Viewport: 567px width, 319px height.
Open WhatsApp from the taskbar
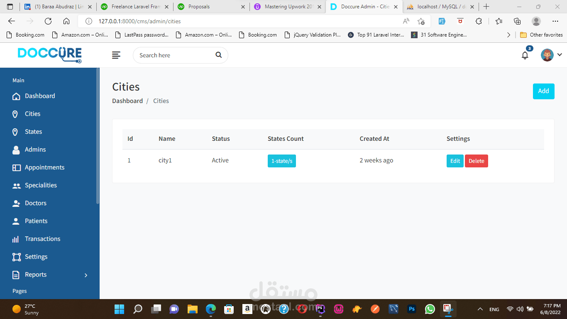(x=430, y=309)
